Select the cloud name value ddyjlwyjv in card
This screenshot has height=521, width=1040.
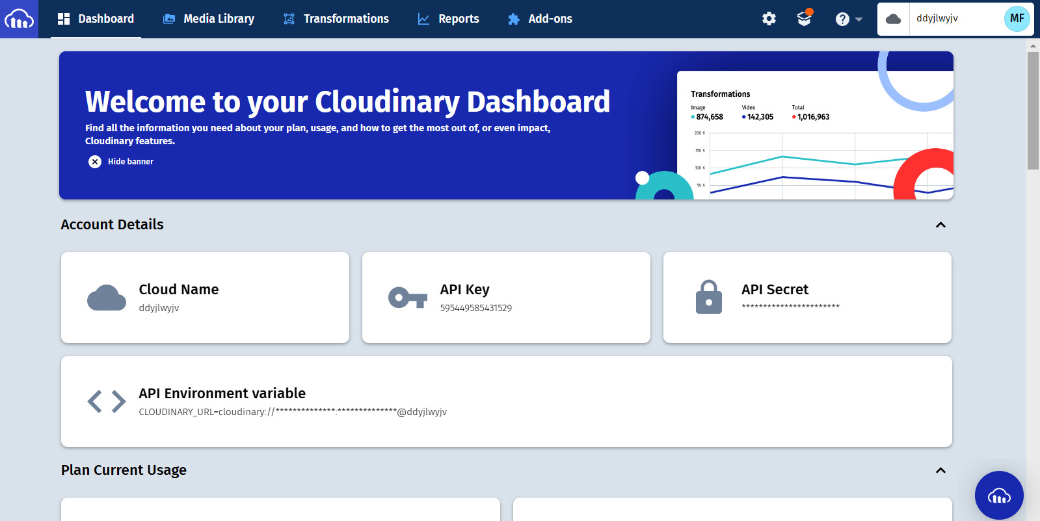tap(159, 308)
